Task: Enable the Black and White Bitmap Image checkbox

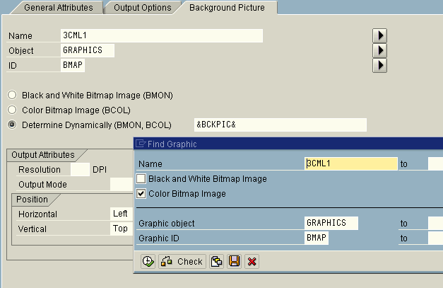Action: [142, 179]
